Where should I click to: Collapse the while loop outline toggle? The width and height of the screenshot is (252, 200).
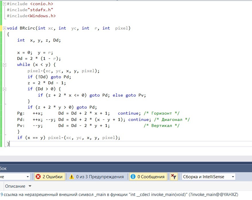tap(5, 65)
